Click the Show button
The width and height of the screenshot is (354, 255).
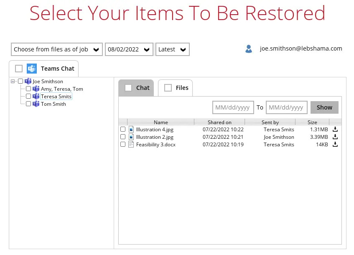(324, 107)
